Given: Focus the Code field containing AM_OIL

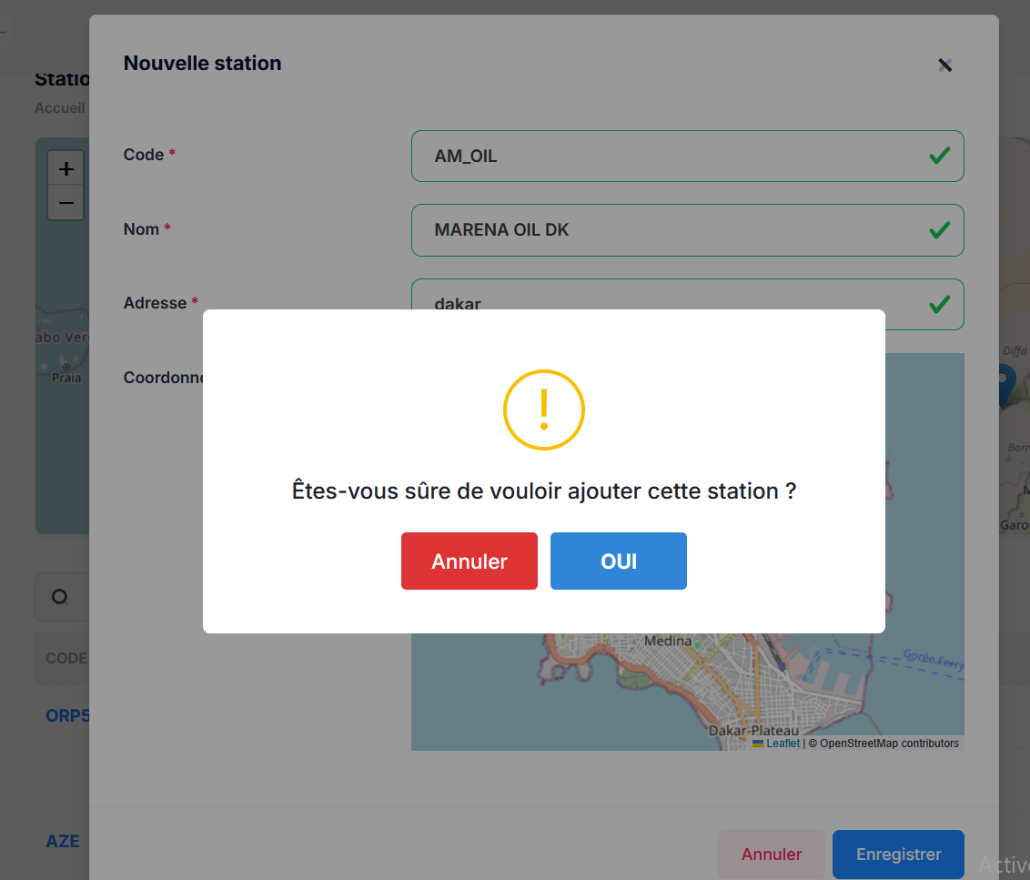Looking at the screenshot, I should coord(673,157).
